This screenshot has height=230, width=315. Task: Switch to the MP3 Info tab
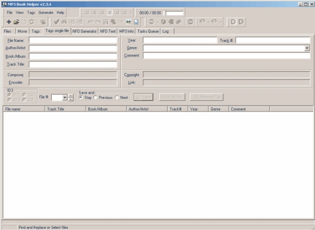127,31
